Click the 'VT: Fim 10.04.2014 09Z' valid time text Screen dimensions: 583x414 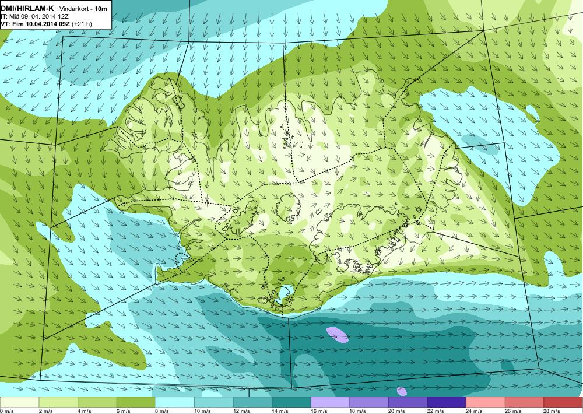35,24
